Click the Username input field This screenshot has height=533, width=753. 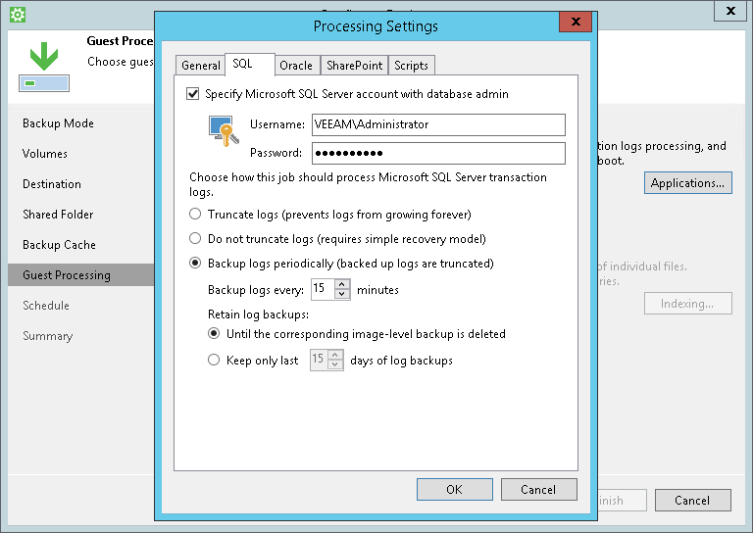tap(438, 124)
